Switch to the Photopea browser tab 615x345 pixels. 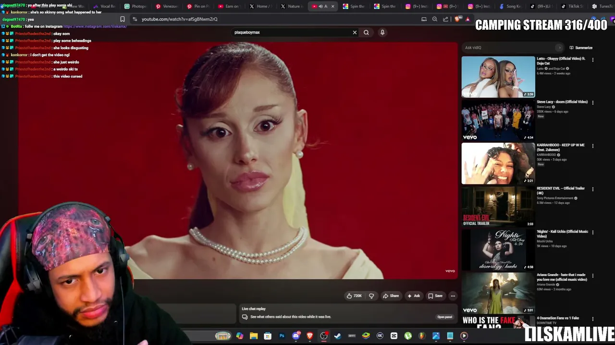135,6
